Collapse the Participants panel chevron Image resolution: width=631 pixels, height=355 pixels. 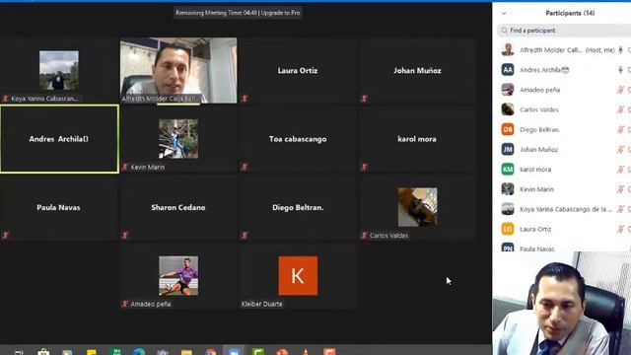[x=504, y=13]
